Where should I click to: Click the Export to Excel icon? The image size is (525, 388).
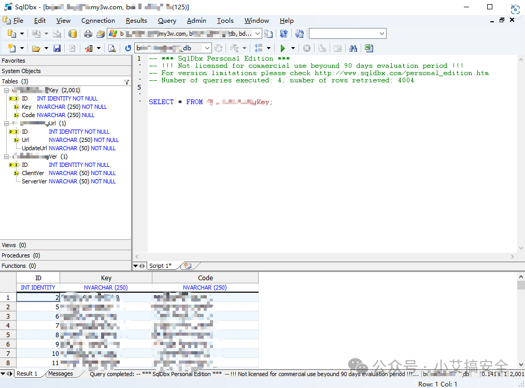[x=369, y=48]
